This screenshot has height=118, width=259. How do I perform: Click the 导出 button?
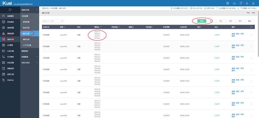pos(221,21)
